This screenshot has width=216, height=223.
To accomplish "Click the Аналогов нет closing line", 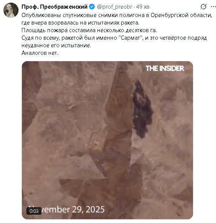I will 40,53.
